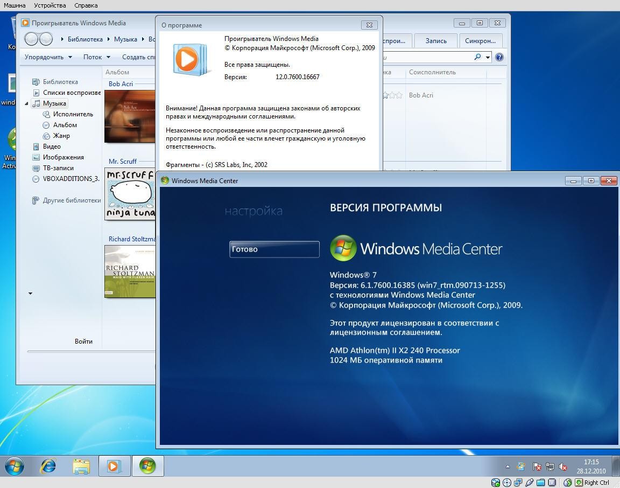
Task: Select the Bob Acri album cover
Action: (x=130, y=116)
